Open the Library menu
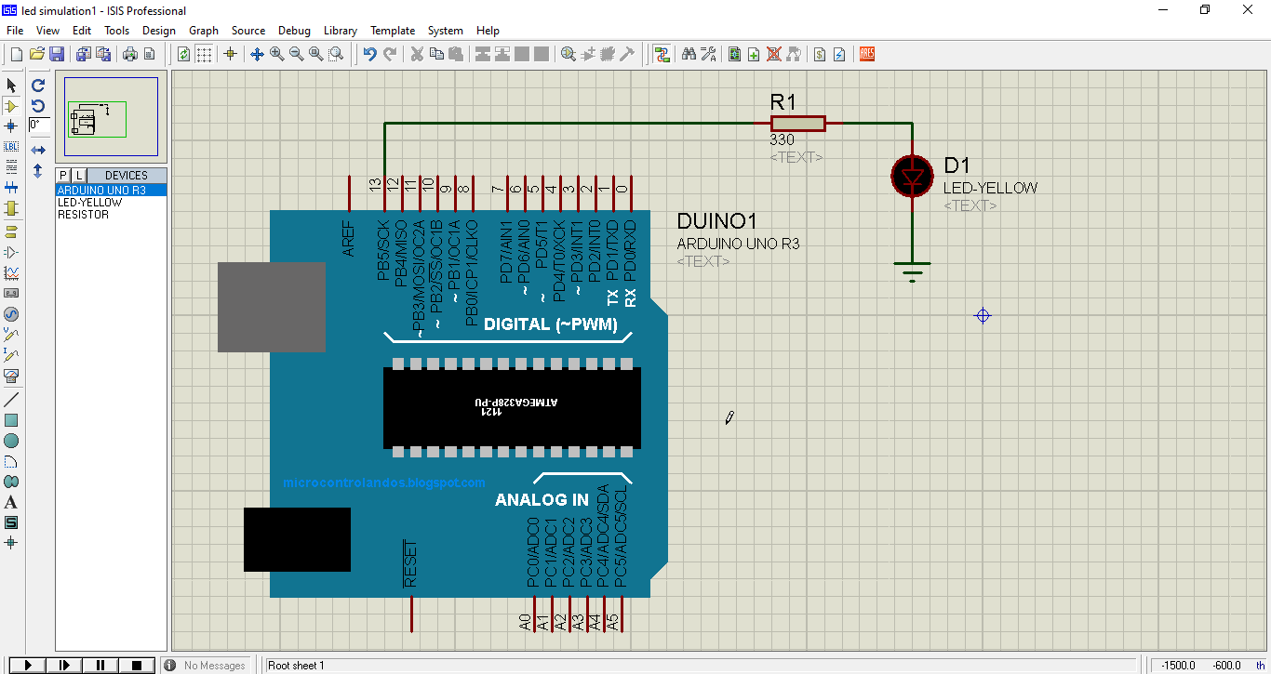The width and height of the screenshot is (1271, 674). [341, 31]
